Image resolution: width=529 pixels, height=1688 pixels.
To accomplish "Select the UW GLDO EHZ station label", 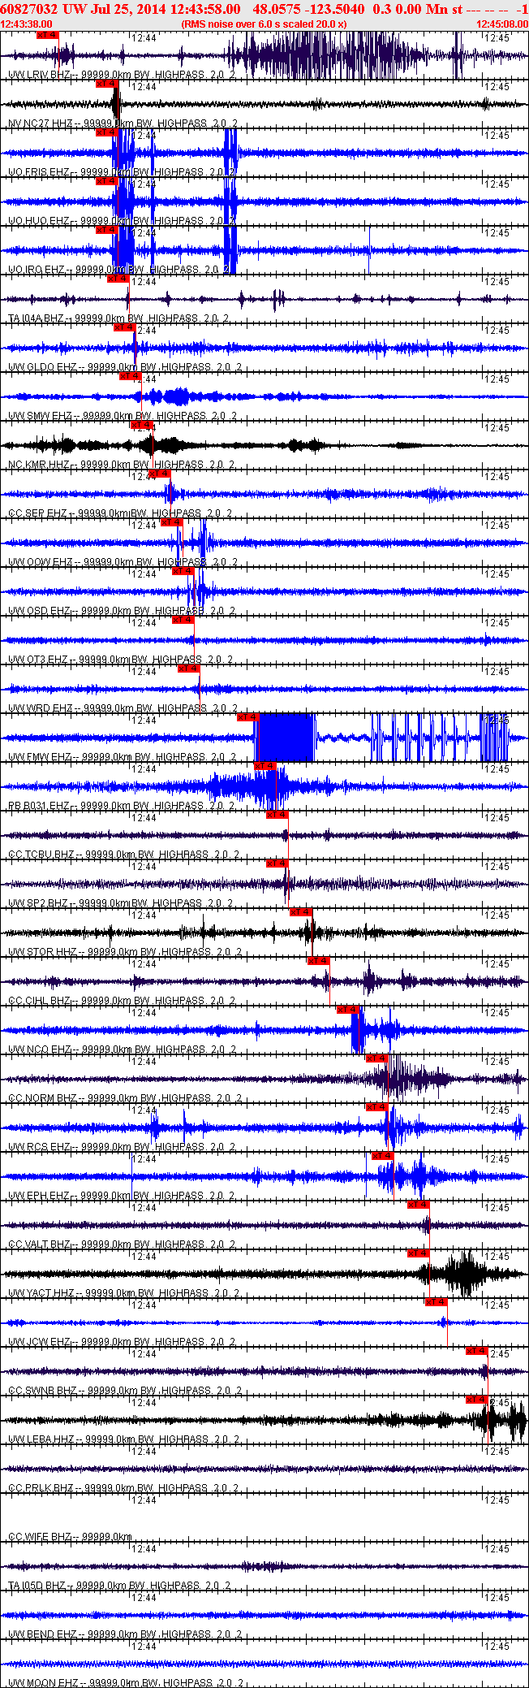I will (42, 367).
